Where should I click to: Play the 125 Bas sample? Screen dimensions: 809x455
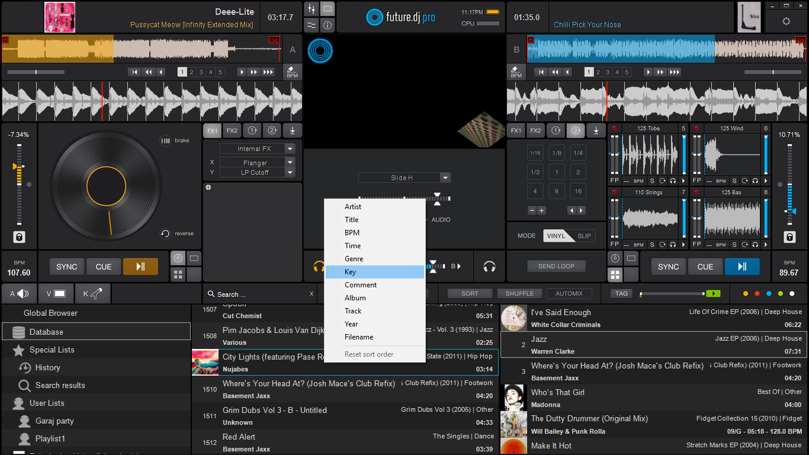click(x=765, y=244)
